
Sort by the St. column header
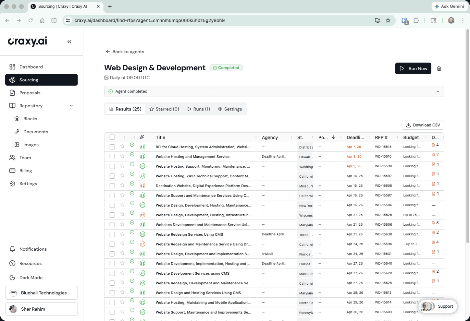coord(300,137)
